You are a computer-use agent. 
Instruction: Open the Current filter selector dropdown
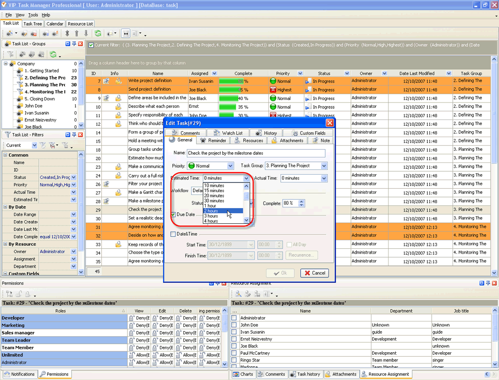(x=35, y=145)
